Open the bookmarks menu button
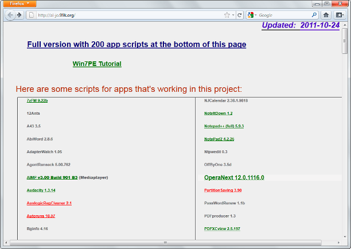The height and width of the screenshot is (249, 351). 340,15
